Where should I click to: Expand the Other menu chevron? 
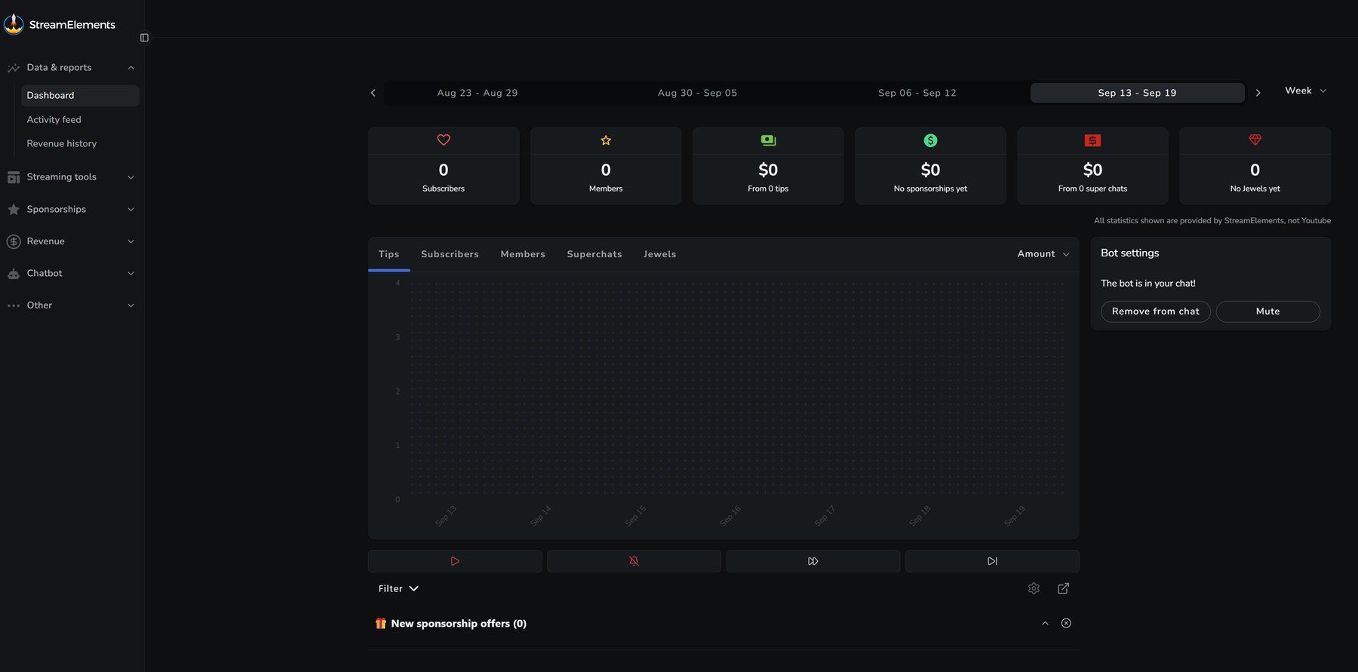131,305
